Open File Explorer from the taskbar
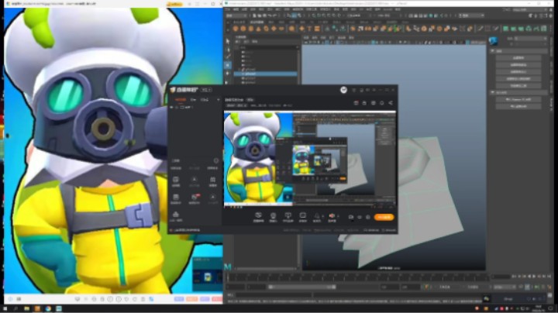The height and width of the screenshot is (313, 558). (x=26, y=308)
